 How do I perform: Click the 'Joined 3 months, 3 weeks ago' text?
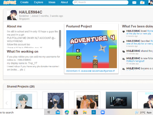coord(47,16)
